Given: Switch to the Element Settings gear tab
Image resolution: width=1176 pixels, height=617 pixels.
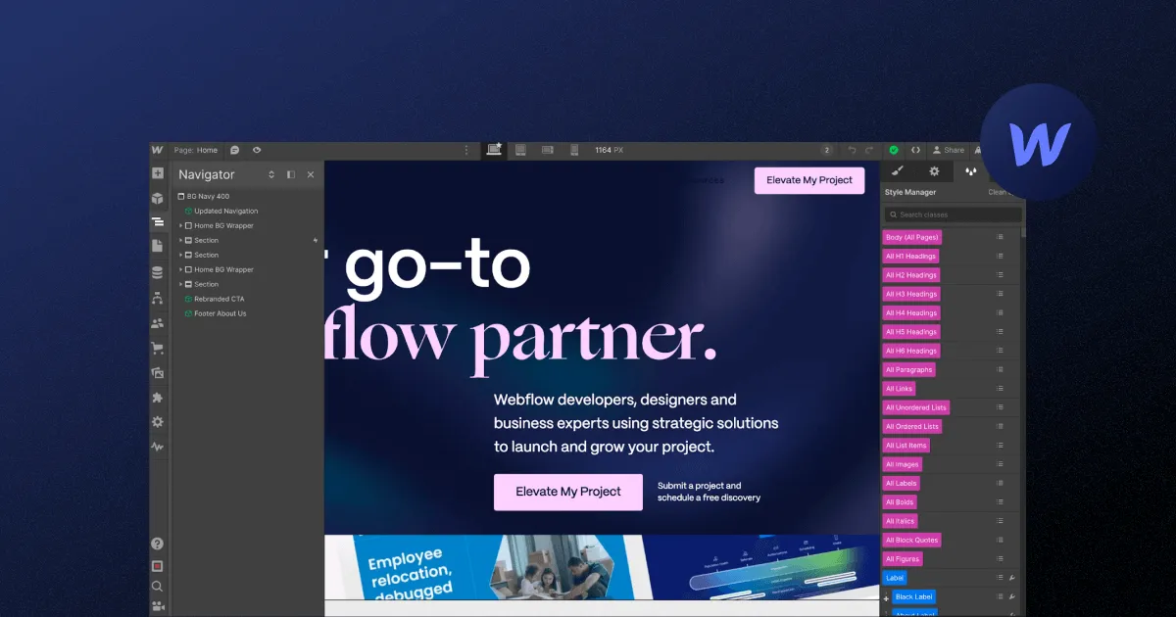Looking at the screenshot, I should click(x=934, y=170).
